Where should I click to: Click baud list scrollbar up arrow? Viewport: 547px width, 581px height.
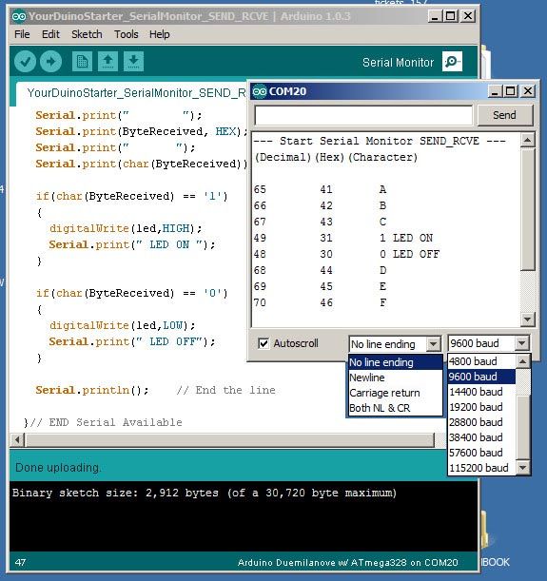pos(522,361)
